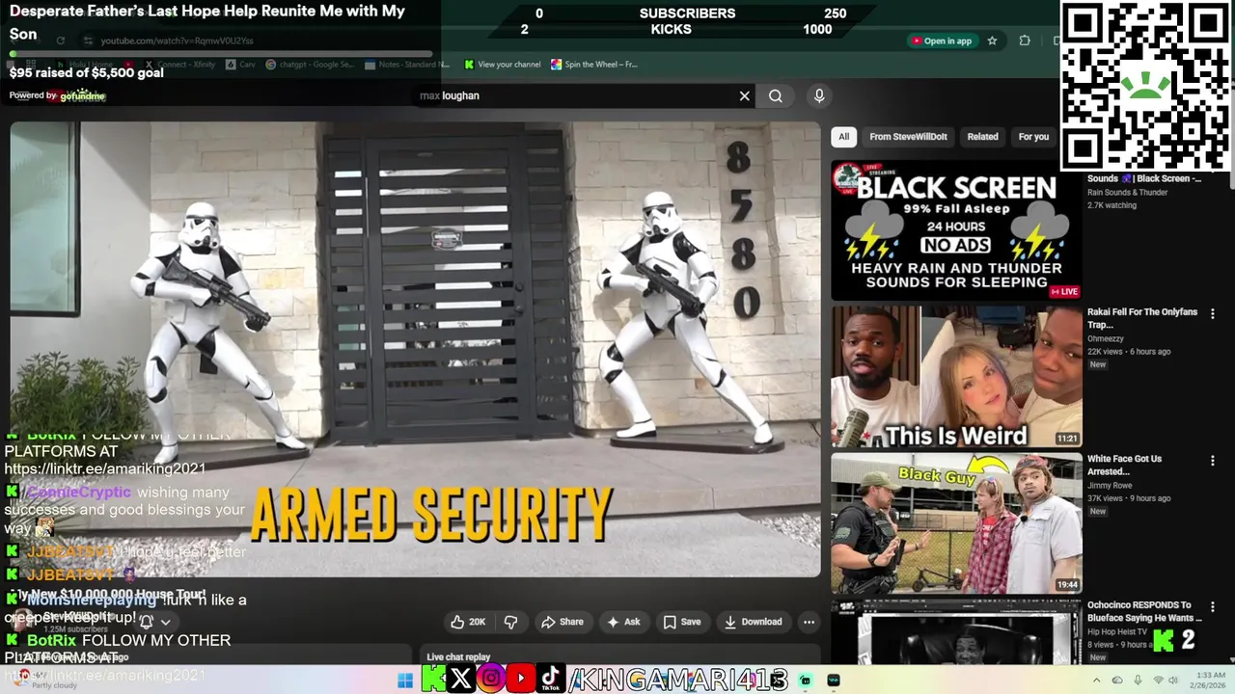
Task: Reload the page with the refresh icon
Action: point(60,40)
